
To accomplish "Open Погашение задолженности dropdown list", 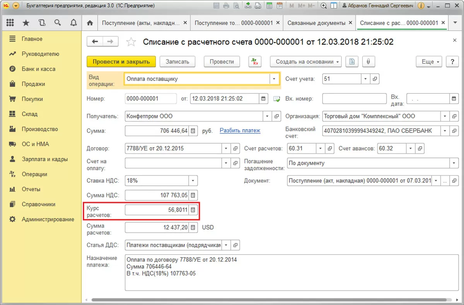I will [454, 163].
